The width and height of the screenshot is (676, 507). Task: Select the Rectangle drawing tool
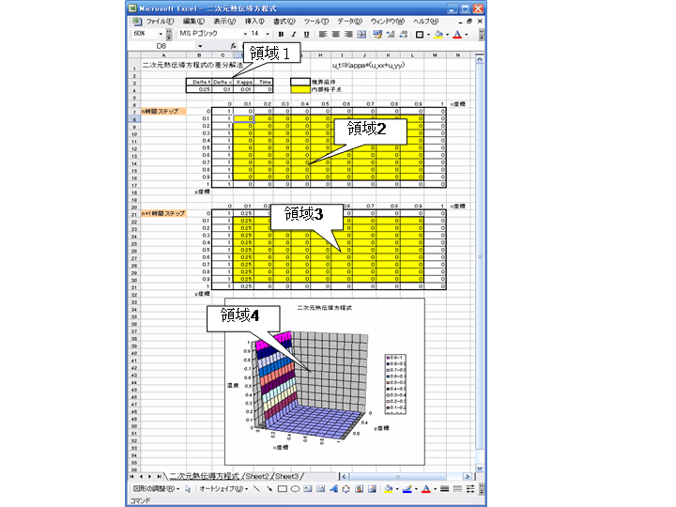click(283, 488)
